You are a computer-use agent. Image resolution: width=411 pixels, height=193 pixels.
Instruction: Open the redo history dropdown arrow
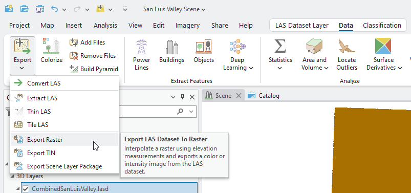pos(88,9)
